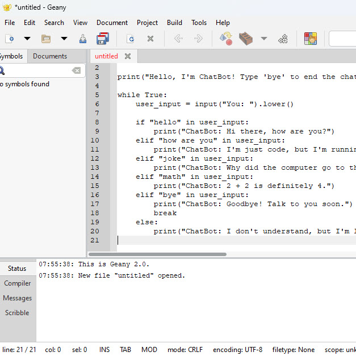Open the Build menu
Screen dimensions: 356x356
[x=174, y=23]
